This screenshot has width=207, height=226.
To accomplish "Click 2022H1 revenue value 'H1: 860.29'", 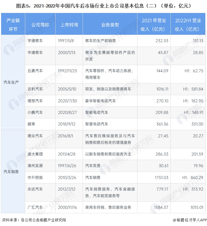I will point(193,177).
